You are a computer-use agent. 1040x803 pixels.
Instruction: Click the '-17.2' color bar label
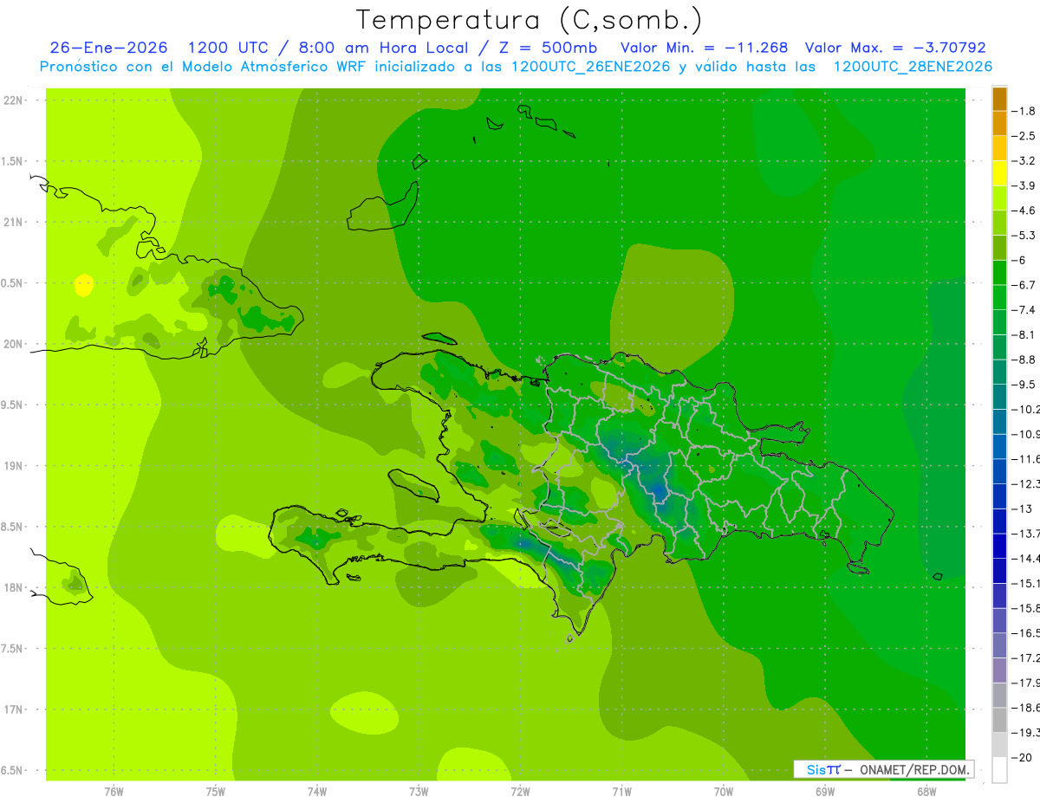point(1026,658)
